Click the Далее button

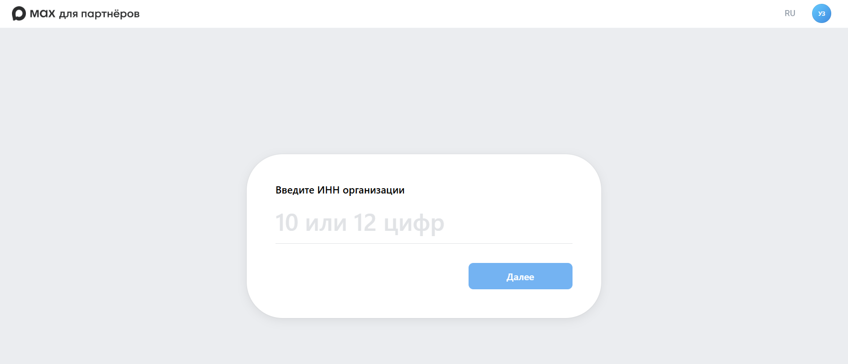click(520, 276)
